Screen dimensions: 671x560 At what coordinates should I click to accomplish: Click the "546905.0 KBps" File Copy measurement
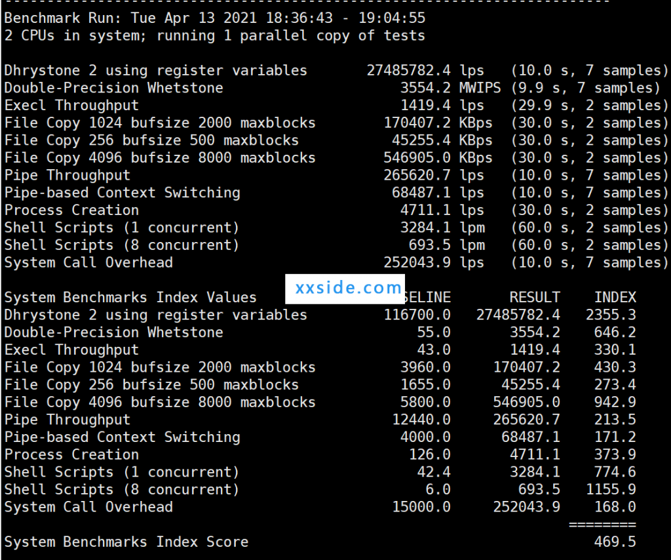(438, 157)
